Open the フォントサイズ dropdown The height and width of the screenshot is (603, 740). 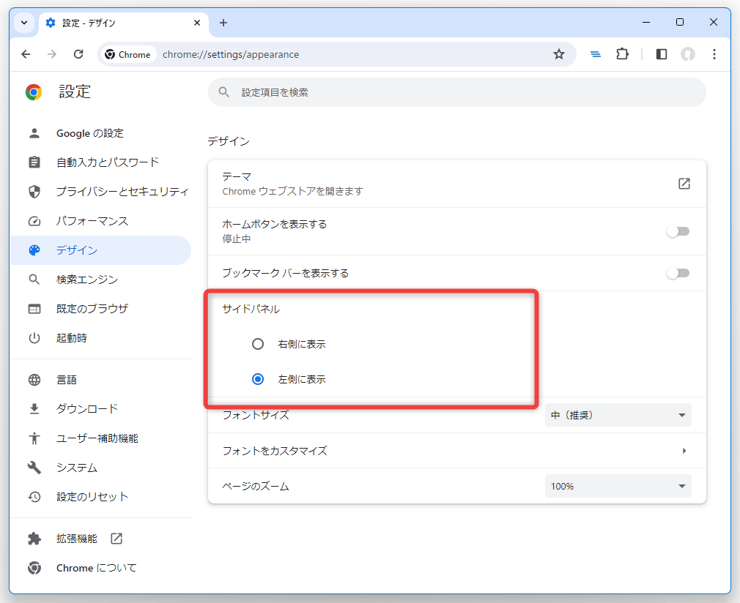618,416
